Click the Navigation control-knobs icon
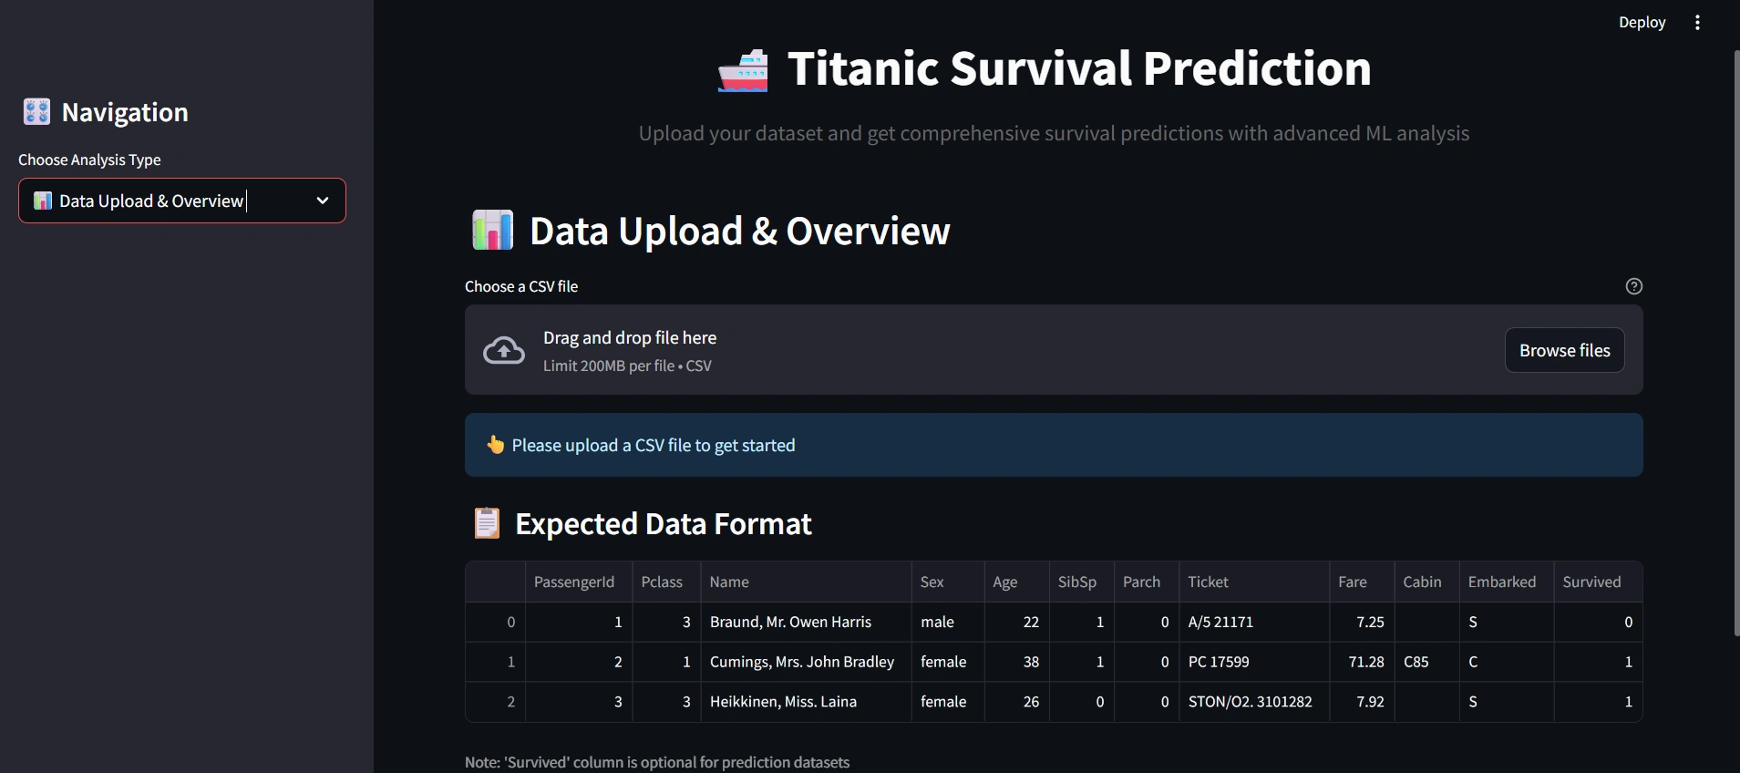 pyautogui.click(x=36, y=112)
